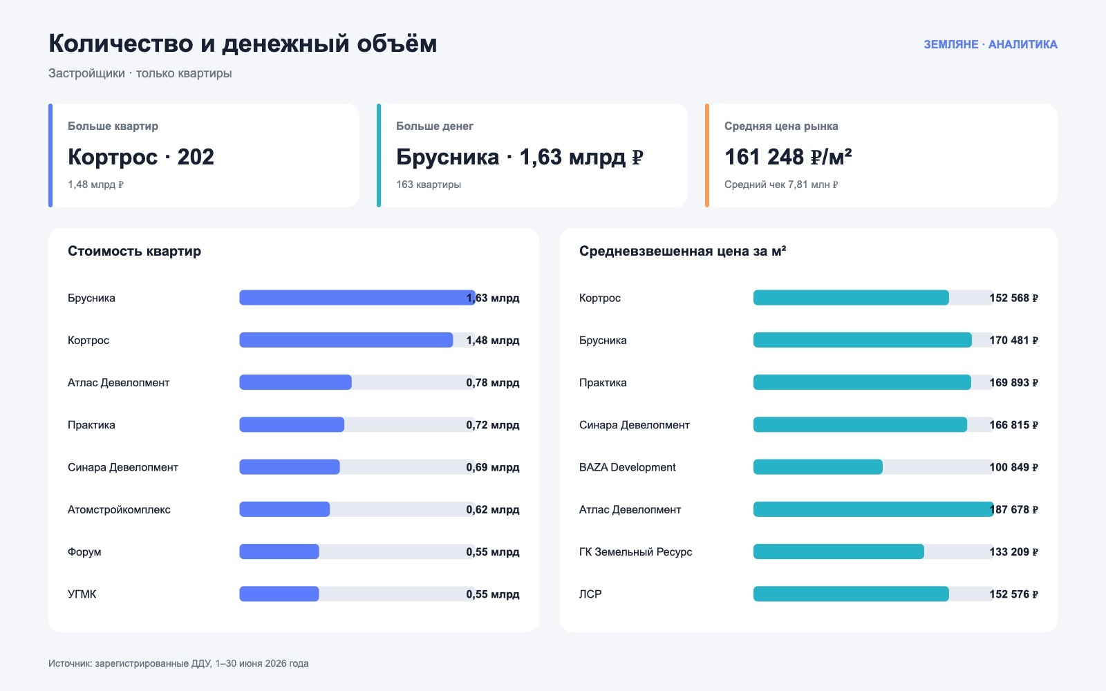Screen dimensions: 1106x691
Task: Click the Кортрос label in Стоимость квартир
Action: (88, 340)
